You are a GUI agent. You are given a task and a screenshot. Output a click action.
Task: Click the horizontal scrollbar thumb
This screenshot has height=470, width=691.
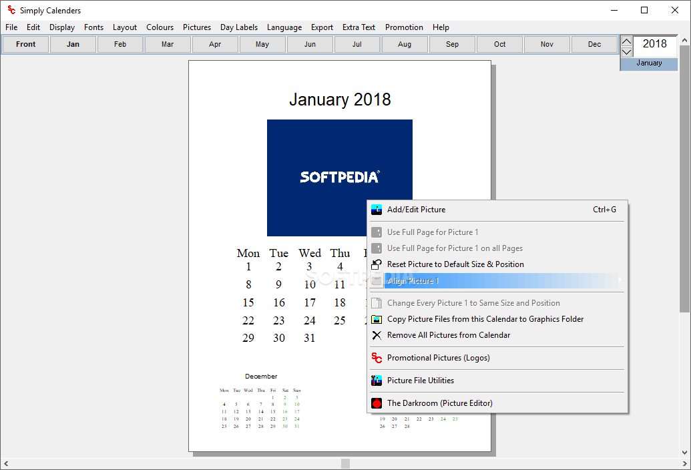tap(346, 463)
